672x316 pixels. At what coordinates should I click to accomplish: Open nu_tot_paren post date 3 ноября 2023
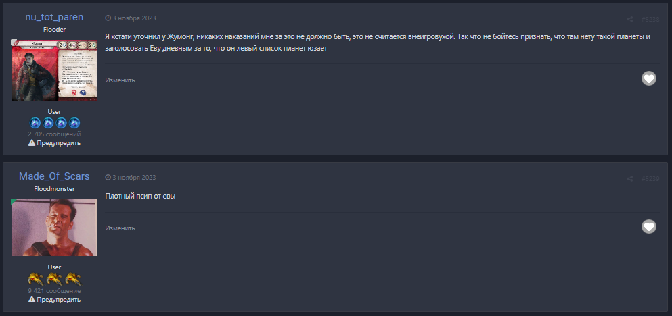pyautogui.click(x=134, y=18)
